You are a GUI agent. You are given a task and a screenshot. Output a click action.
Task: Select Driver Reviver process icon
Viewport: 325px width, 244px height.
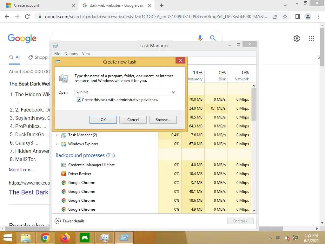point(63,174)
